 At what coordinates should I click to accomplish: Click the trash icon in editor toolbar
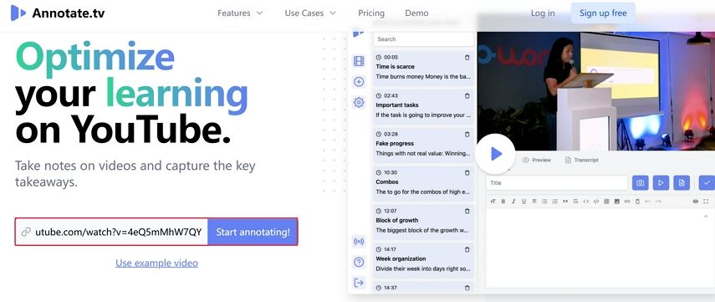(637, 201)
